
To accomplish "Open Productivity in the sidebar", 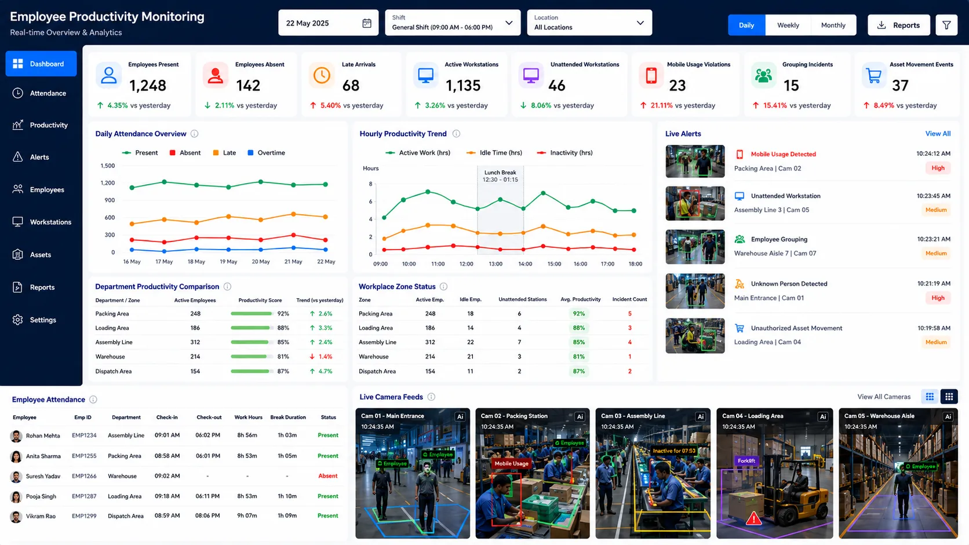I will point(41,125).
